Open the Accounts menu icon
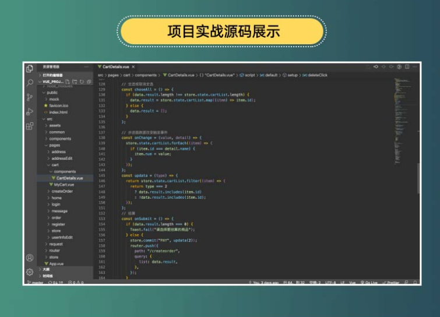 pyautogui.click(x=30, y=258)
